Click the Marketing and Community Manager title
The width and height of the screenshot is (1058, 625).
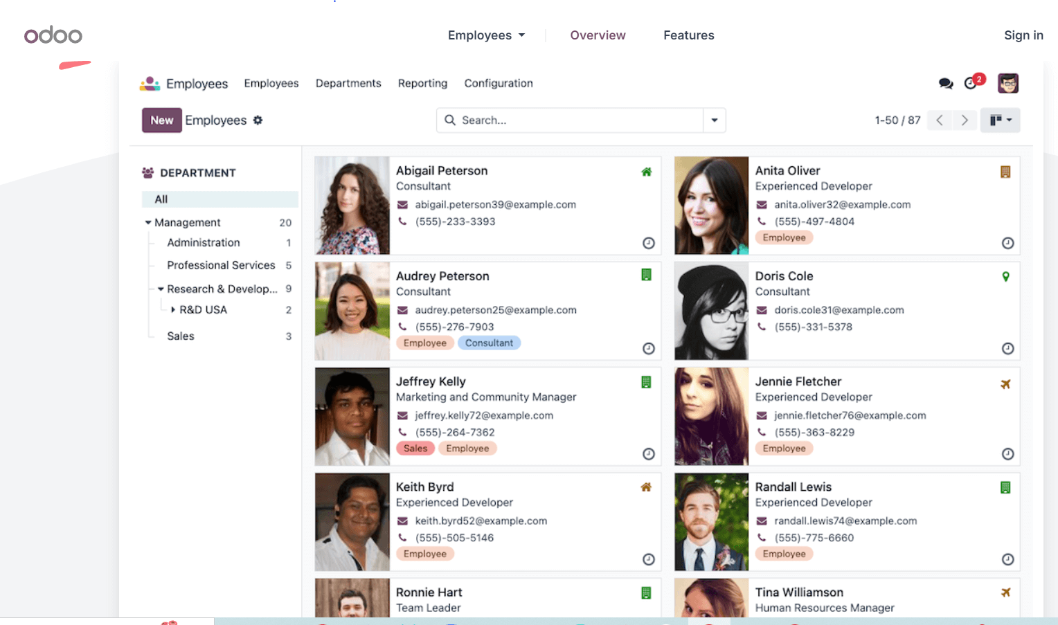coord(486,397)
